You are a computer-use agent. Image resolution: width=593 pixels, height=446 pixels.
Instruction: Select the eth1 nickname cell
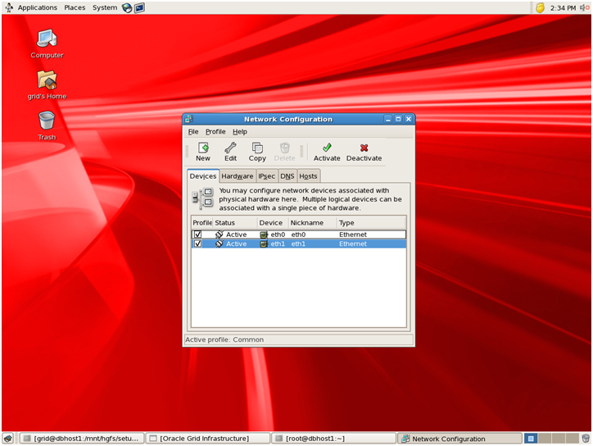coord(298,243)
